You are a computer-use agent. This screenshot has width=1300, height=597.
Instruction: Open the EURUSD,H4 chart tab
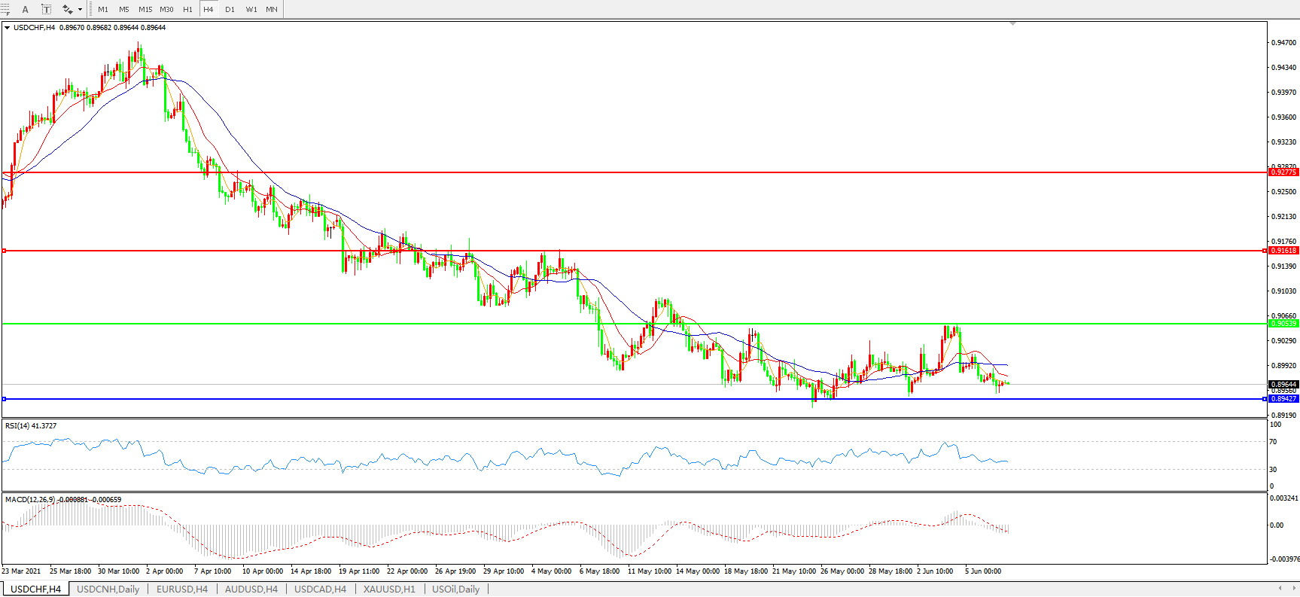tap(181, 589)
